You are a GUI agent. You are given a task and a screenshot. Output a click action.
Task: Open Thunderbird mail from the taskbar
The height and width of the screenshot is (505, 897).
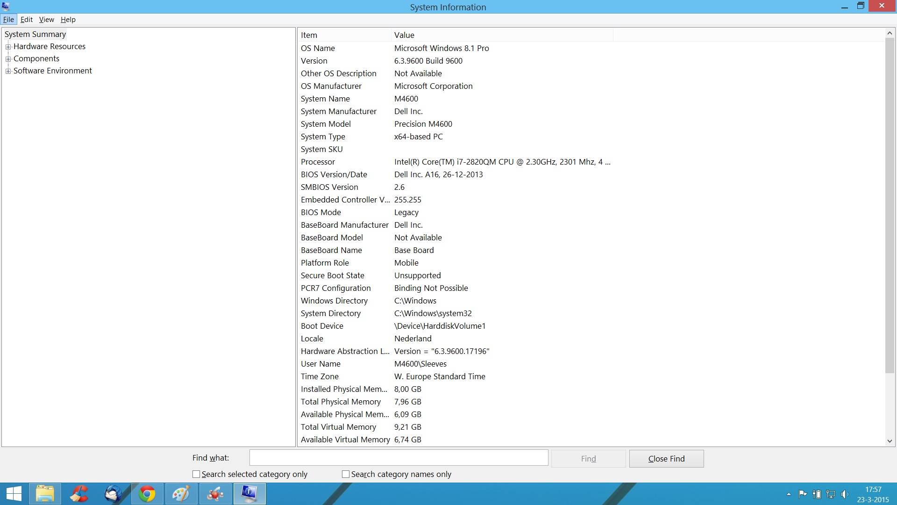(x=113, y=494)
